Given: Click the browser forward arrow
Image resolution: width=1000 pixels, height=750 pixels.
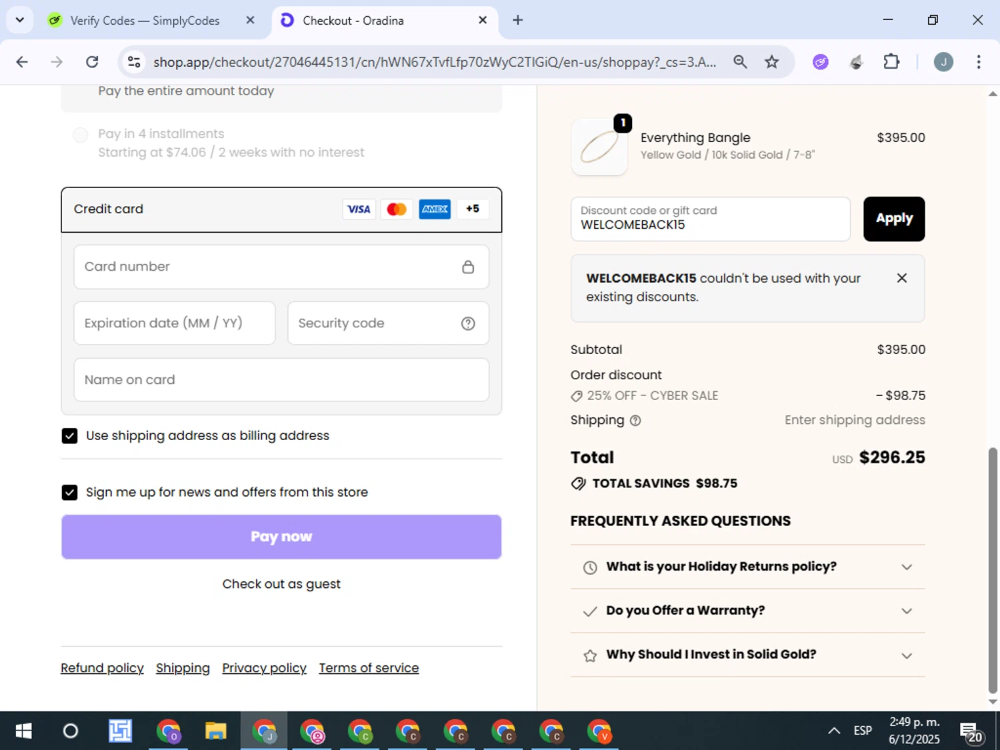Looking at the screenshot, I should pos(57,62).
